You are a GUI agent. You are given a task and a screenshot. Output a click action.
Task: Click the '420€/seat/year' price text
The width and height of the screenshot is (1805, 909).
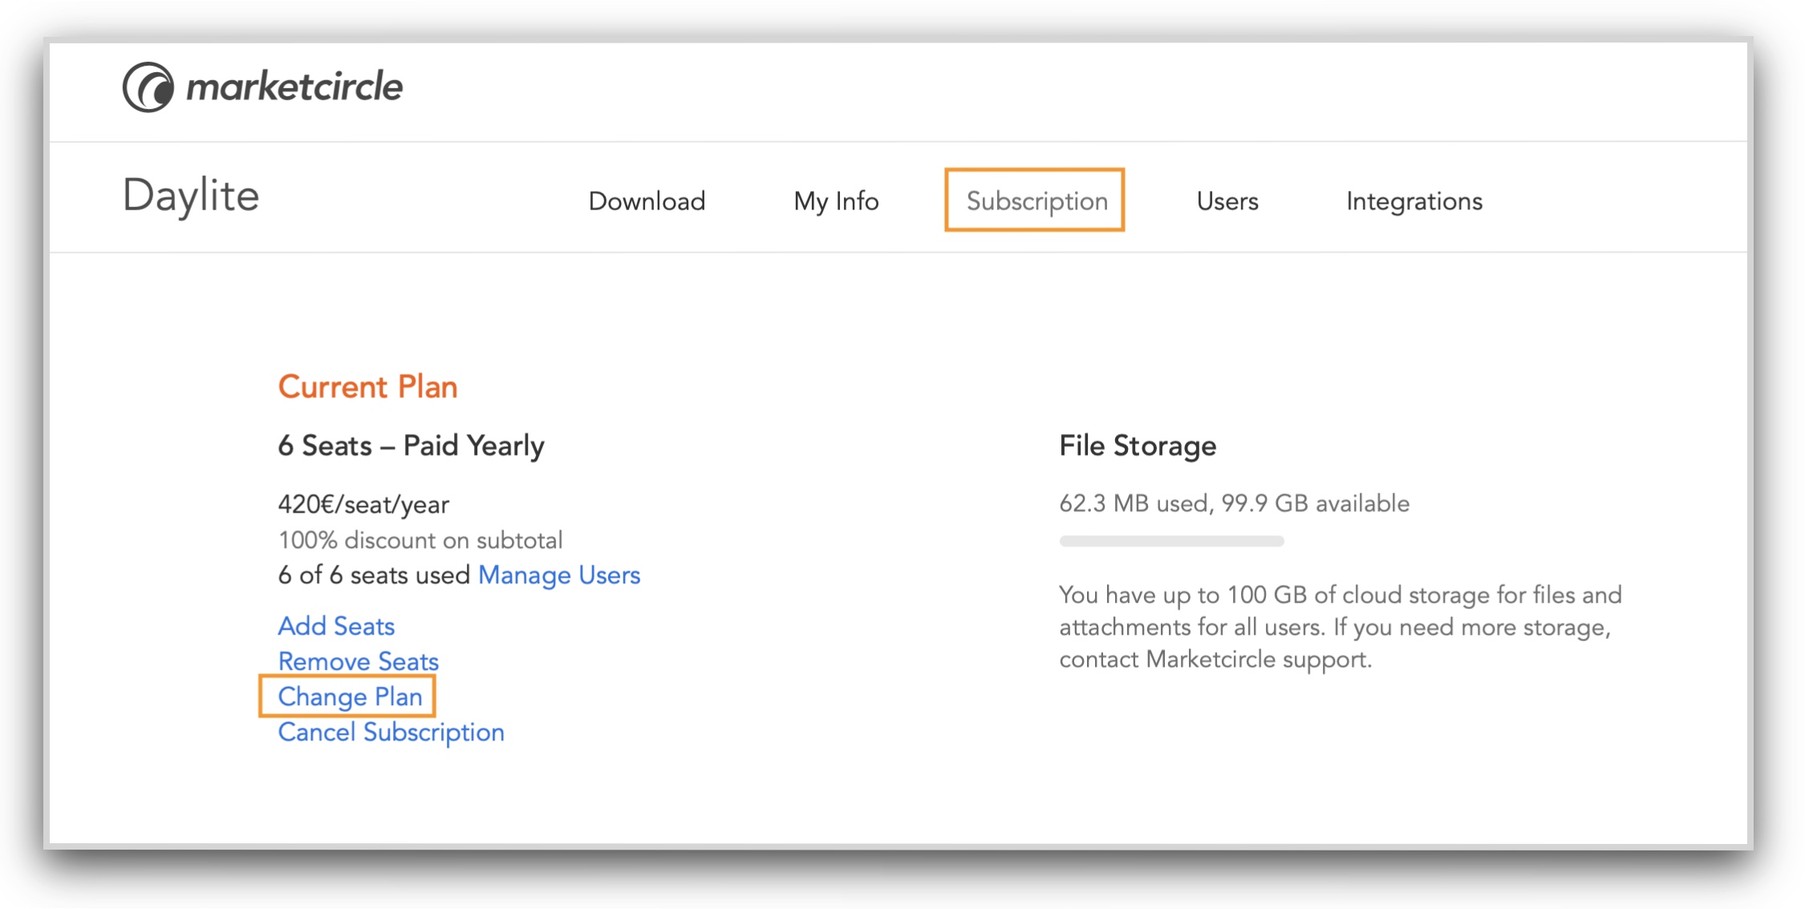363,505
